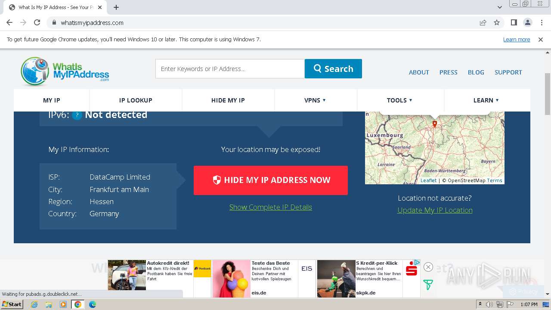Open the Chrome profile avatar
The height and width of the screenshot is (310, 551).
[x=527, y=22]
